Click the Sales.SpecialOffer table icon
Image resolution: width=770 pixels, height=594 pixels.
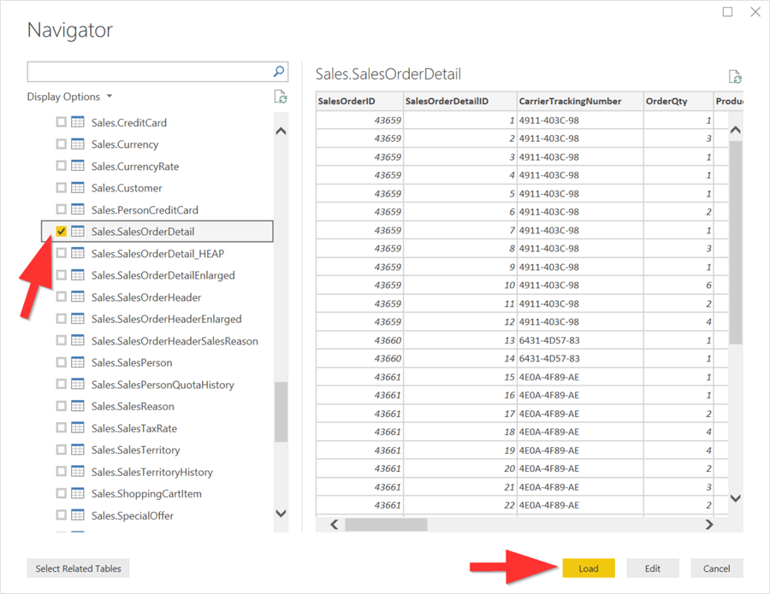(78, 515)
